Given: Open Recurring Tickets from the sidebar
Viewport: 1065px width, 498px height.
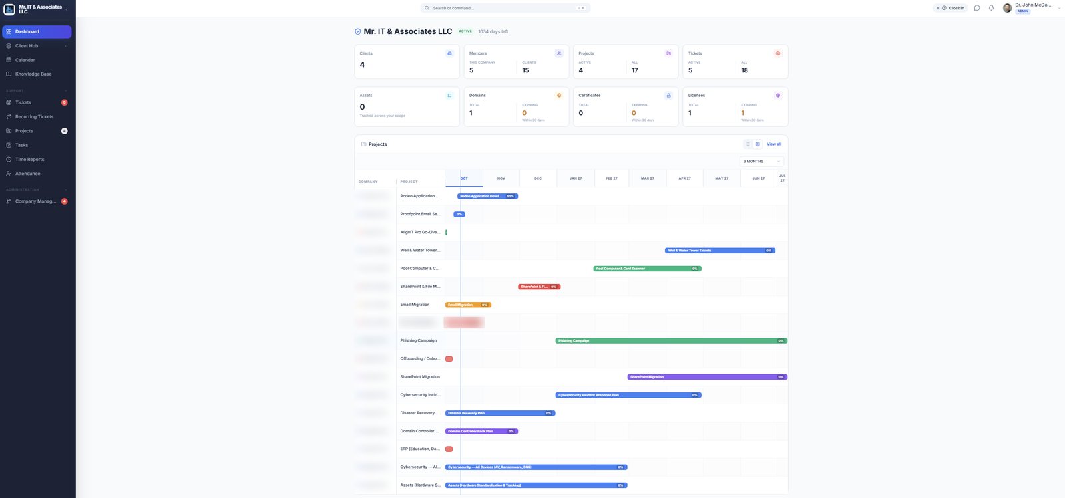Looking at the screenshot, I should [37, 117].
